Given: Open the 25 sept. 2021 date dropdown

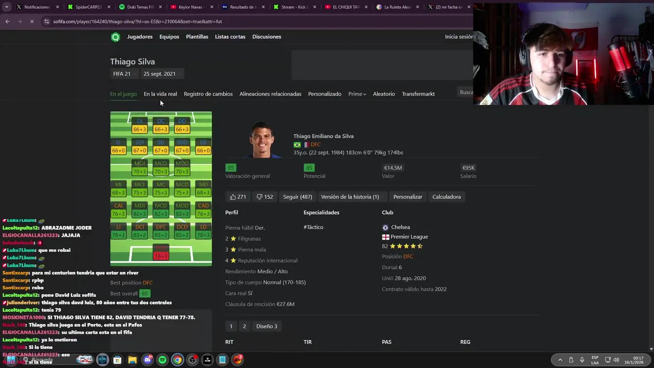Looking at the screenshot, I should [x=162, y=74].
